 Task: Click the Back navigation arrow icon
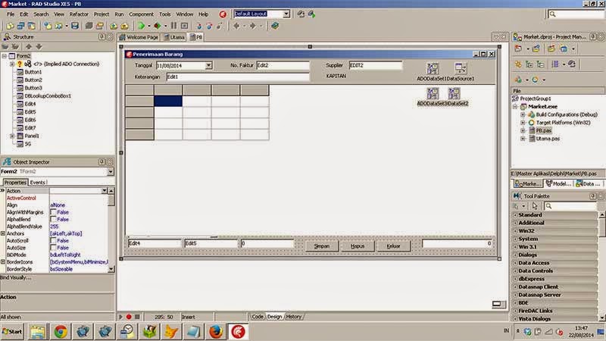[236, 26]
